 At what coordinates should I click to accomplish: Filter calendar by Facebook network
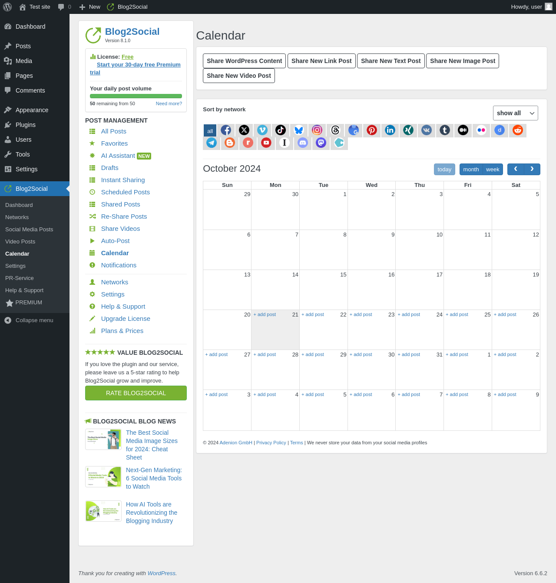click(226, 130)
